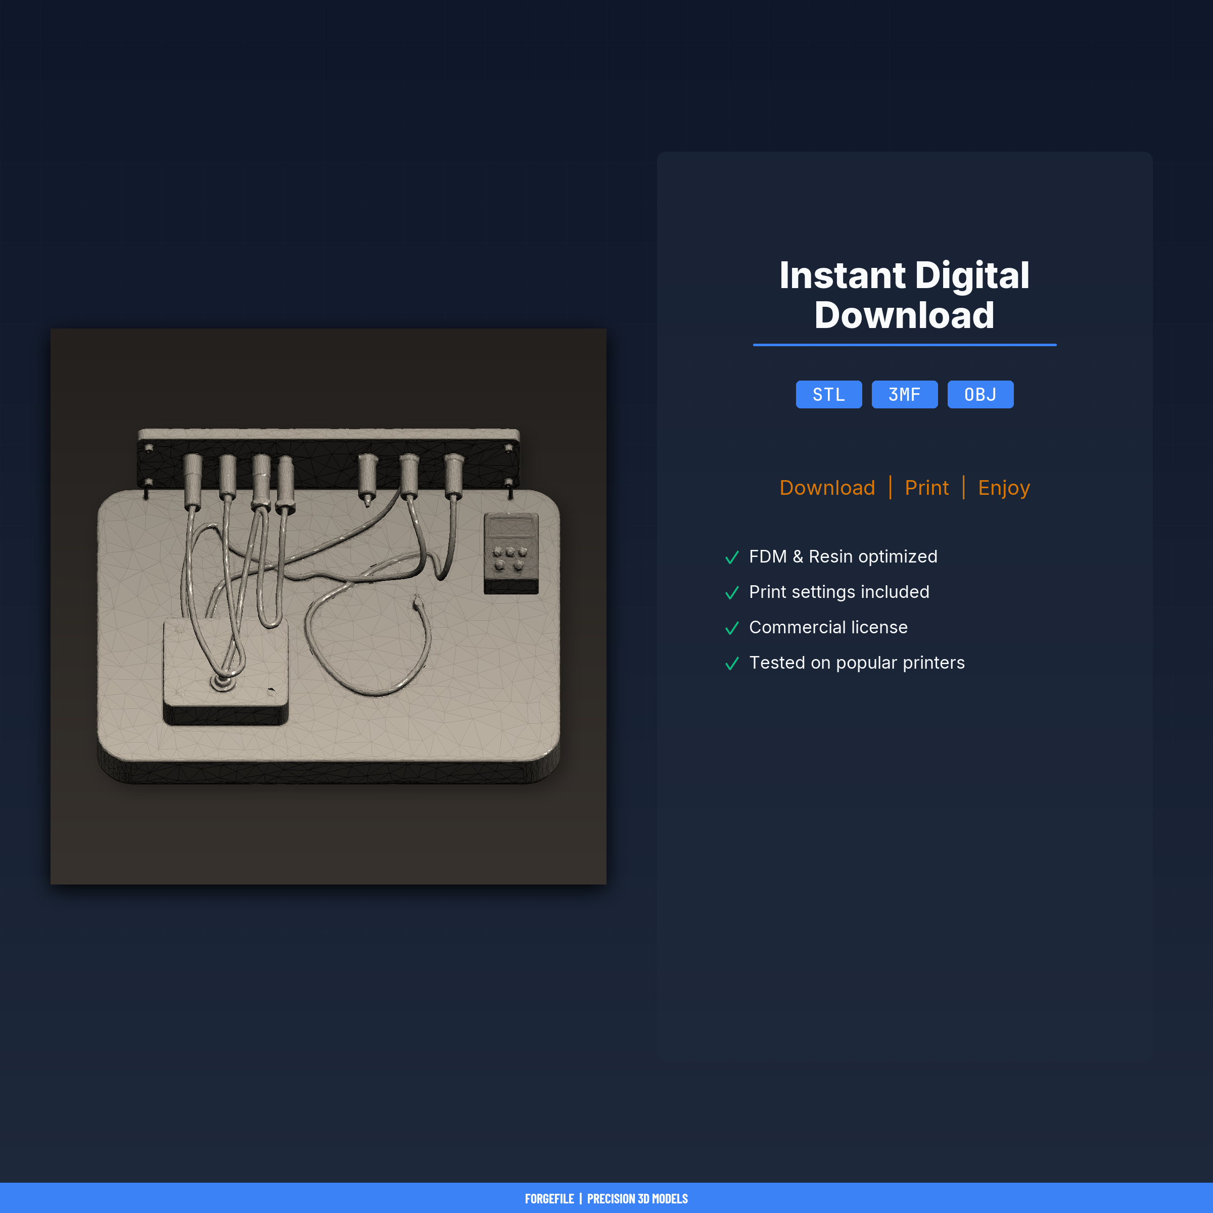Image resolution: width=1213 pixels, height=1213 pixels.
Task: Click the 'Instant Digital Download' heading
Action: tap(905, 295)
